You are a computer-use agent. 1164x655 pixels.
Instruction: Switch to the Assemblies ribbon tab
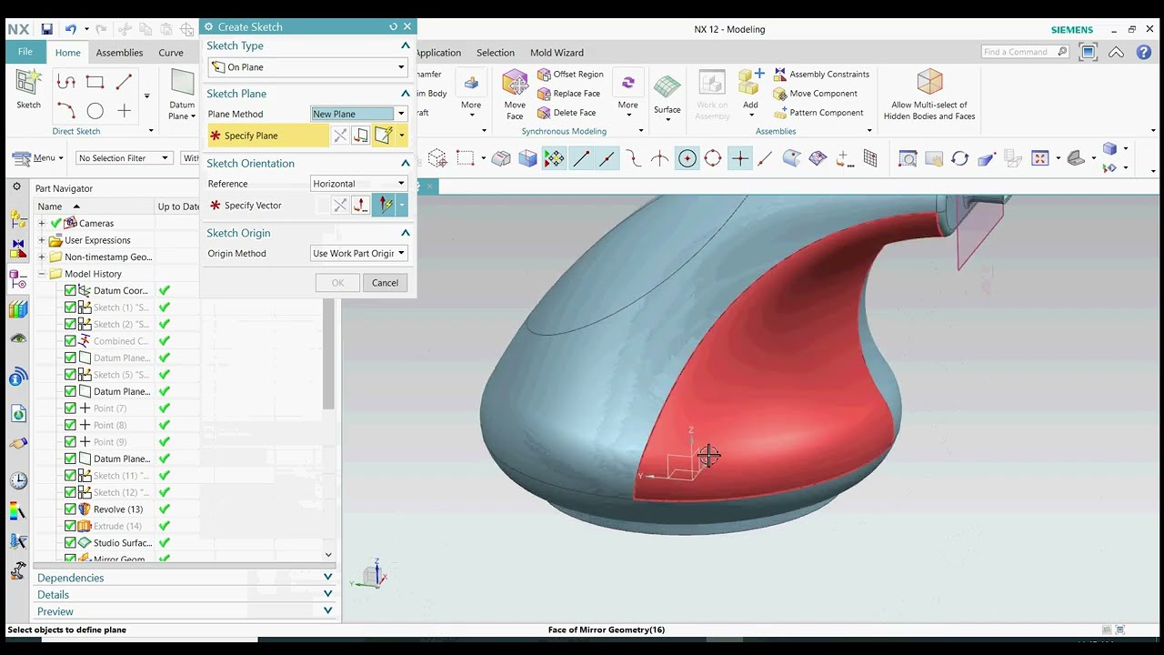coord(119,53)
